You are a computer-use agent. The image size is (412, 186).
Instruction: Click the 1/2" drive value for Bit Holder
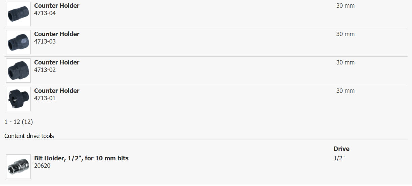click(x=339, y=158)
